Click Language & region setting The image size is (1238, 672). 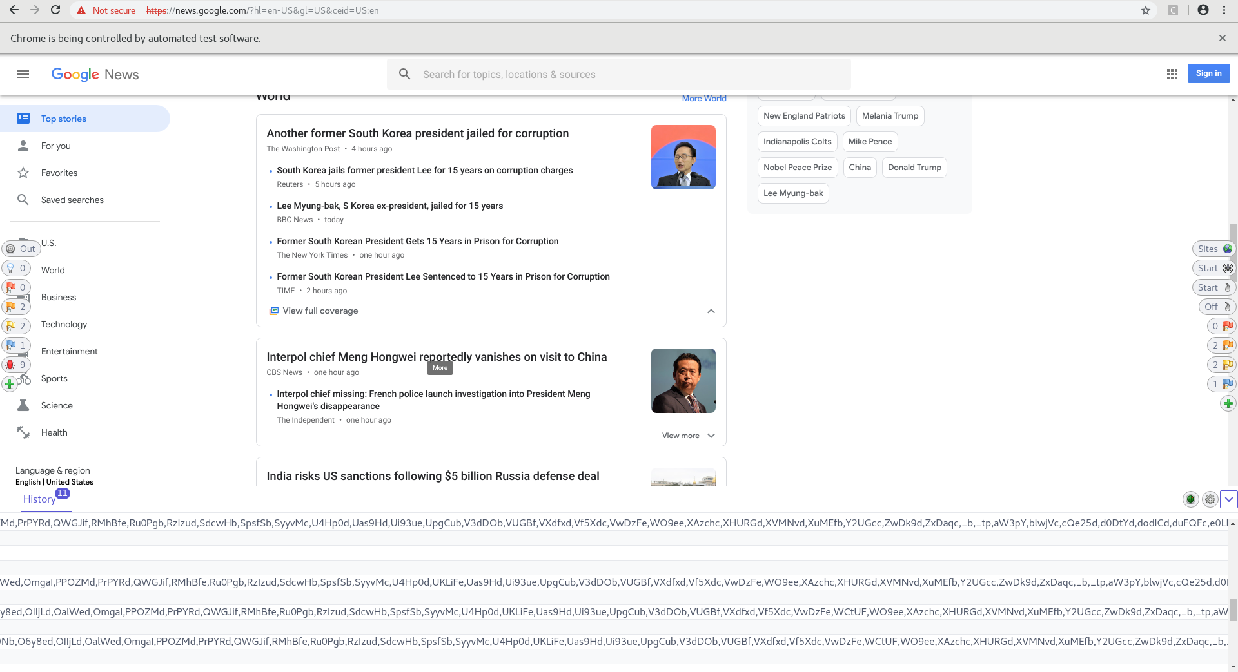54,476
